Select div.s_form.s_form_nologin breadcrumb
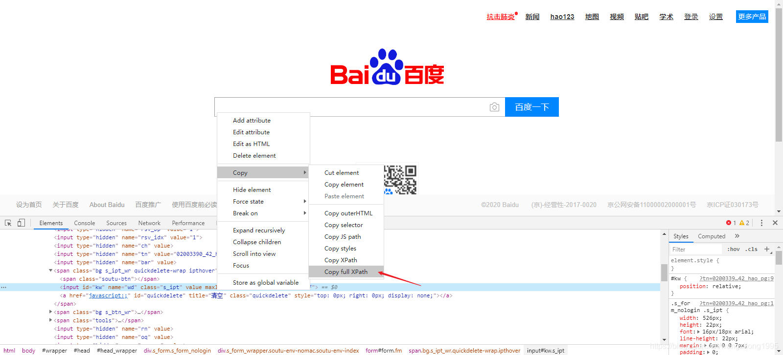783x355 pixels. (177, 350)
